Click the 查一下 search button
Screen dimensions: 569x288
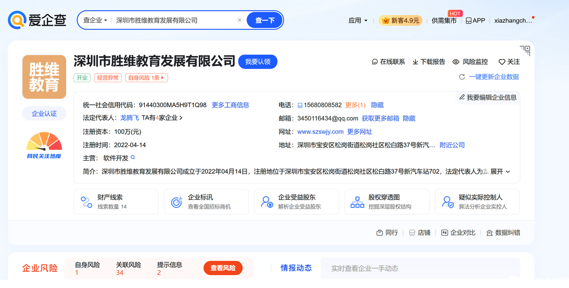(x=265, y=20)
